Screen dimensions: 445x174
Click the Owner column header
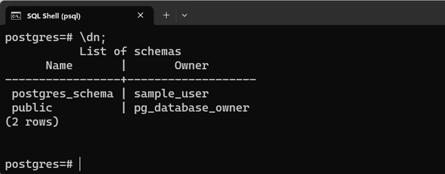pos(192,65)
